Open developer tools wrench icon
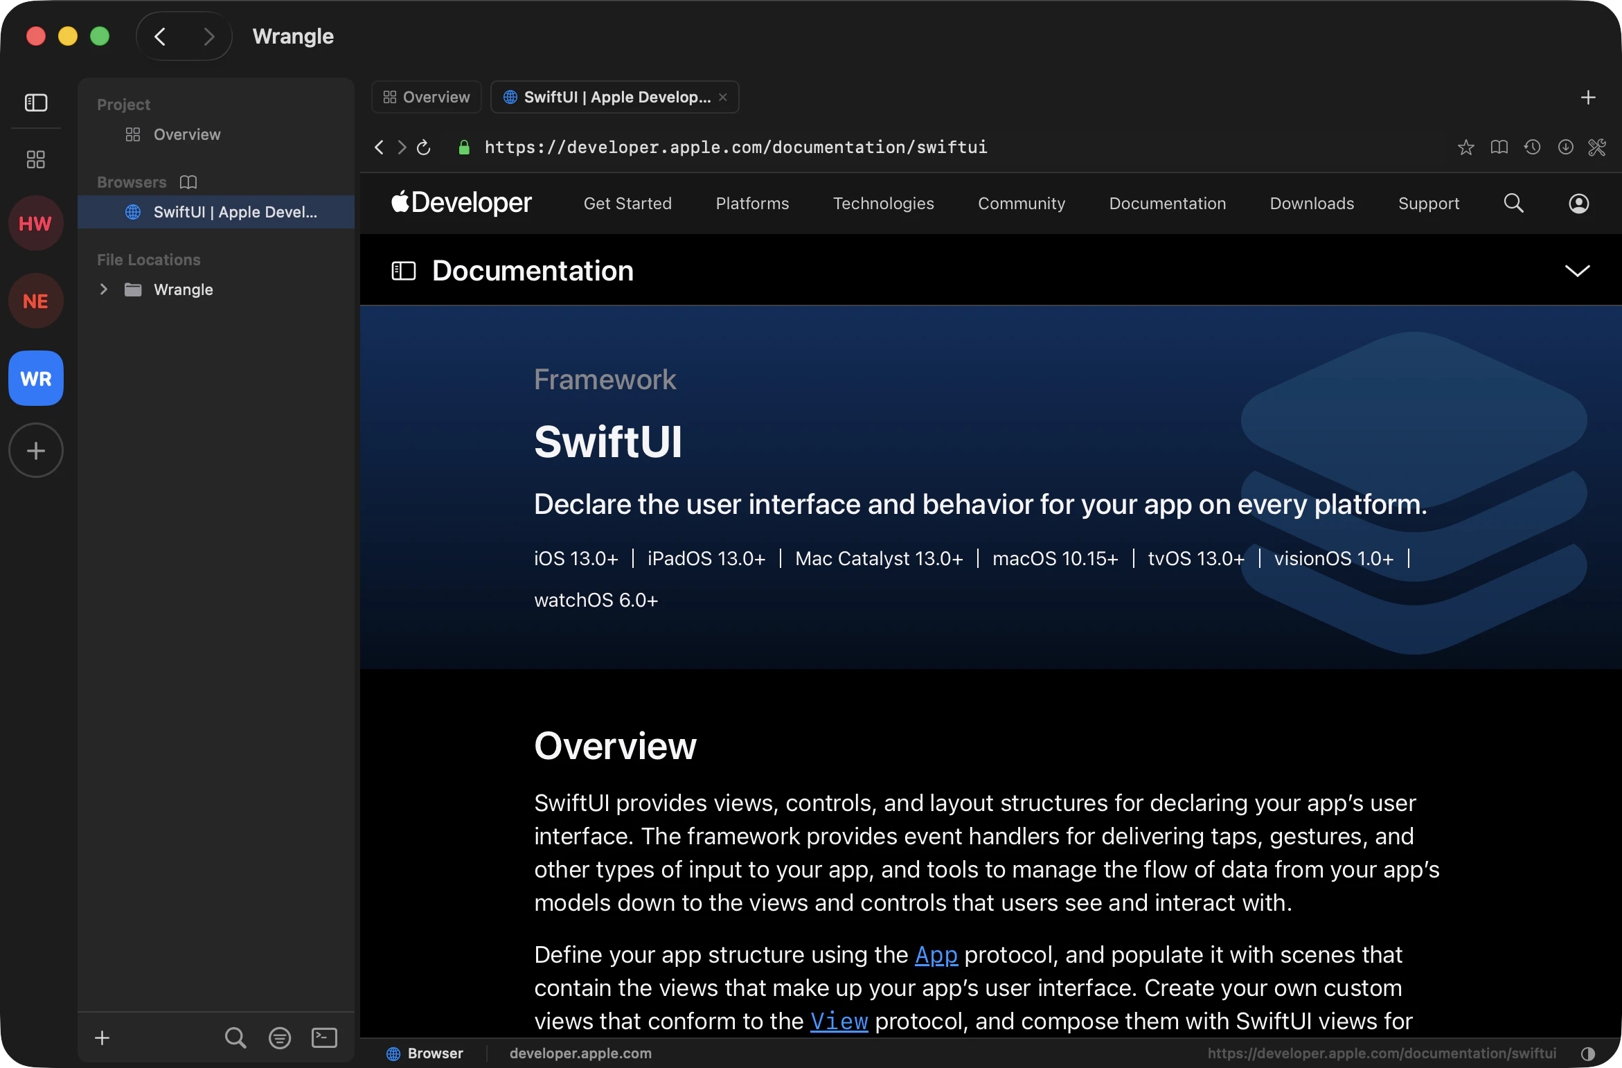Viewport: 1622px width, 1068px height. [1597, 148]
